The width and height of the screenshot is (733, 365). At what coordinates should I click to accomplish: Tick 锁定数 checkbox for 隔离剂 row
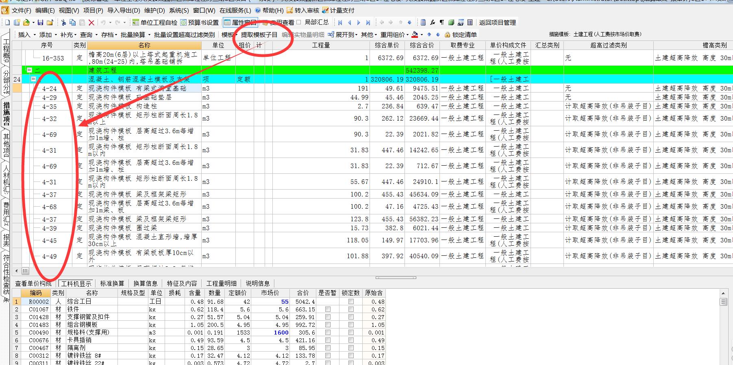point(351,348)
